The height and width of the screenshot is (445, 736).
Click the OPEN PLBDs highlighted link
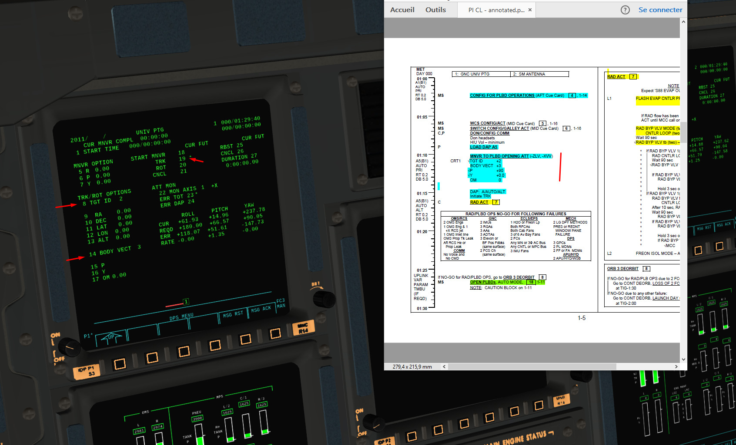(483, 282)
